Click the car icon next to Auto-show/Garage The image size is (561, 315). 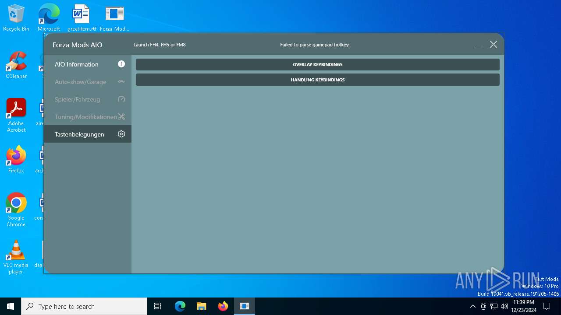[121, 81]
